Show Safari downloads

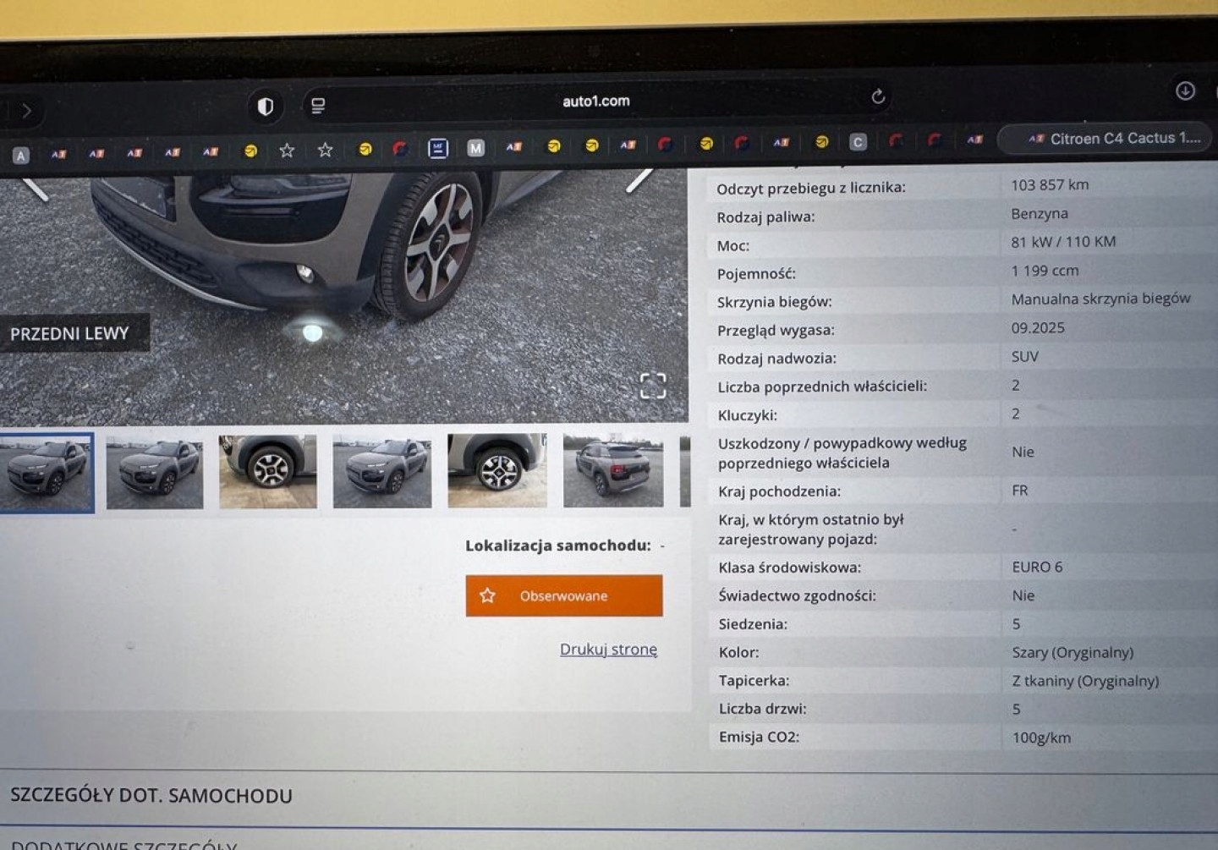click(1185, 90)
